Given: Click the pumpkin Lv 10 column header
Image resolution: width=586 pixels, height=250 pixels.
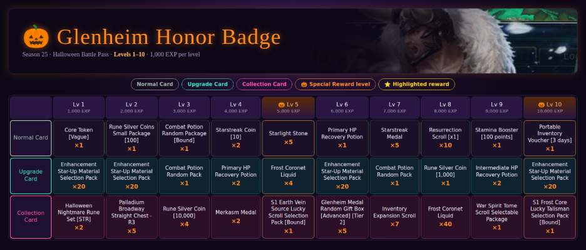Looking at the screenshot, I should click(550, 107).
